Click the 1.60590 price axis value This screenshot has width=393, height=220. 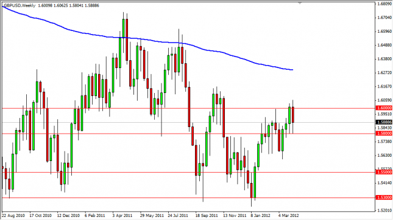pyautogui.click(x=384, y=100)
